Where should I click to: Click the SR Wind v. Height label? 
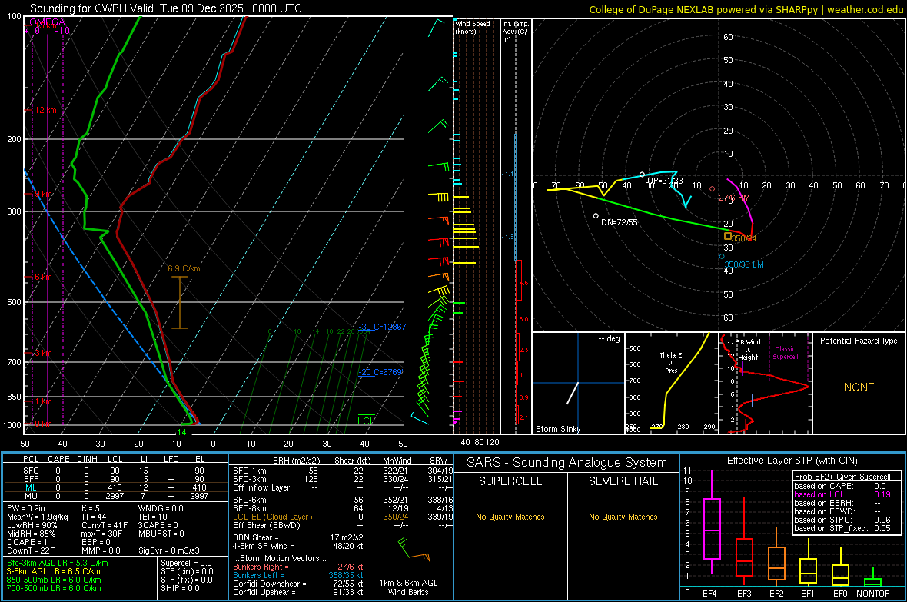point(747,350)
